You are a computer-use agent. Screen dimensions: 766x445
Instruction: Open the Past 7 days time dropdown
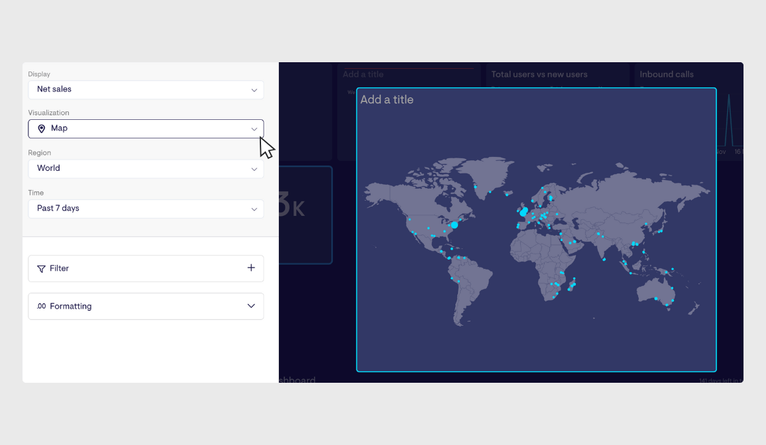146,209
